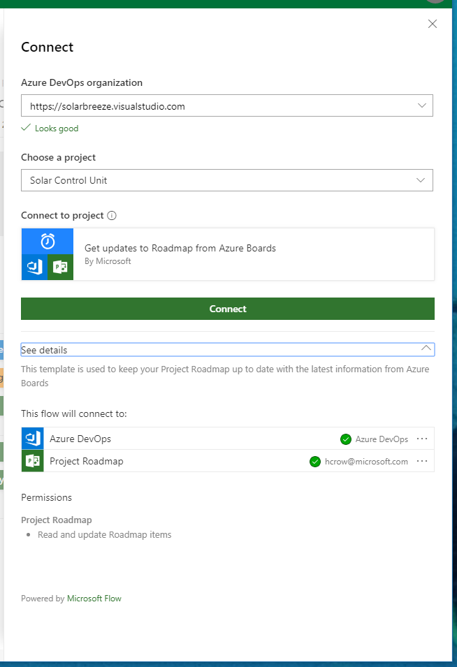Viewport: 457px width, 667px height.
Task: Click the green Connect button
Action: pos(228,309)
